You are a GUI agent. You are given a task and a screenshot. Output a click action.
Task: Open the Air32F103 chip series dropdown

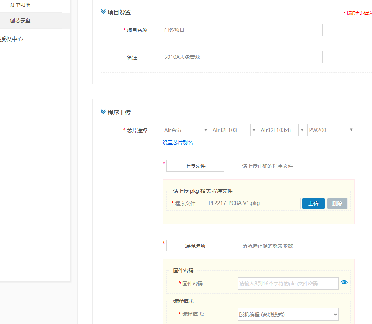click(x=234, y=130)
